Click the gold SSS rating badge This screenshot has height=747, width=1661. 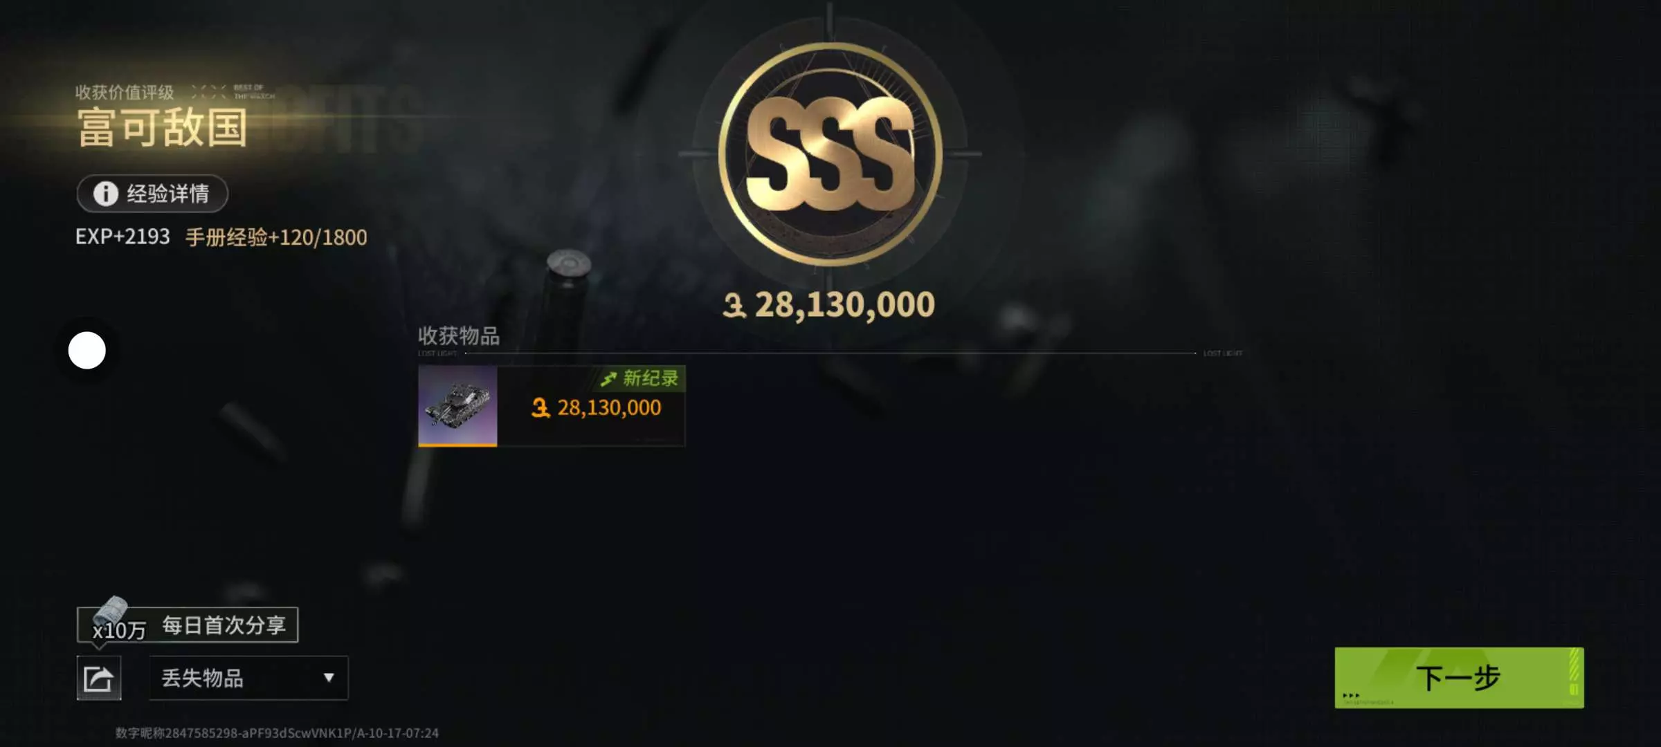(830, 154)
